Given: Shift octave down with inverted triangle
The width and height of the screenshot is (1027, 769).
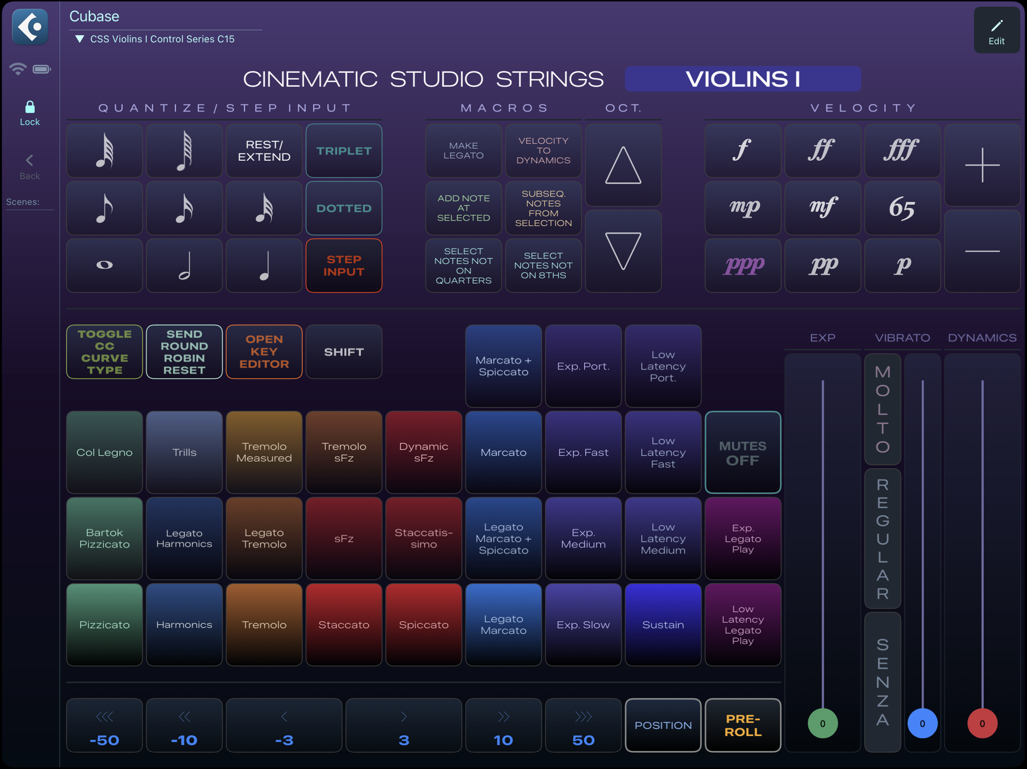Looking at the screenshot, I should 623,251.
